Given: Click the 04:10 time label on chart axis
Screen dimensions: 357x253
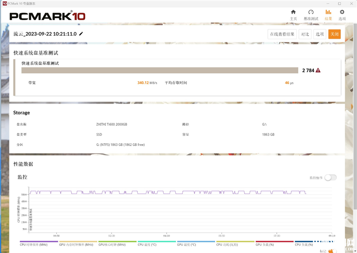Looking at the screenshot, I should 166,236.
